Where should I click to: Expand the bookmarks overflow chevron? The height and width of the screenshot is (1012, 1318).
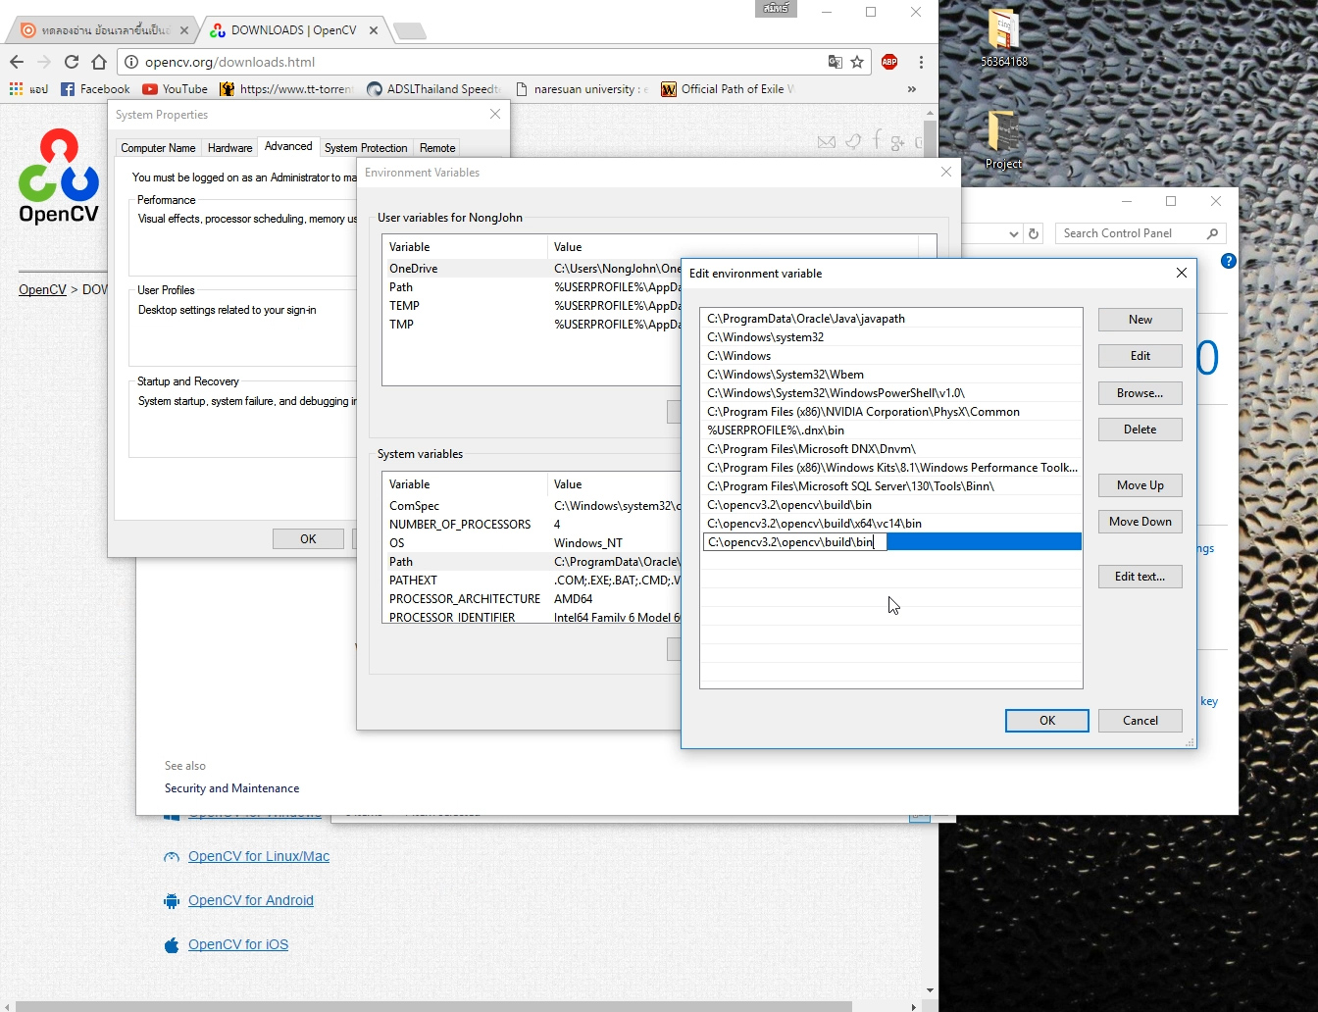[911, 89]
